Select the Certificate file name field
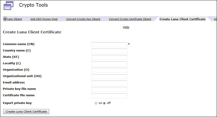Image resolution: width=217 pixels, height=117 pixels. [109, 96]
